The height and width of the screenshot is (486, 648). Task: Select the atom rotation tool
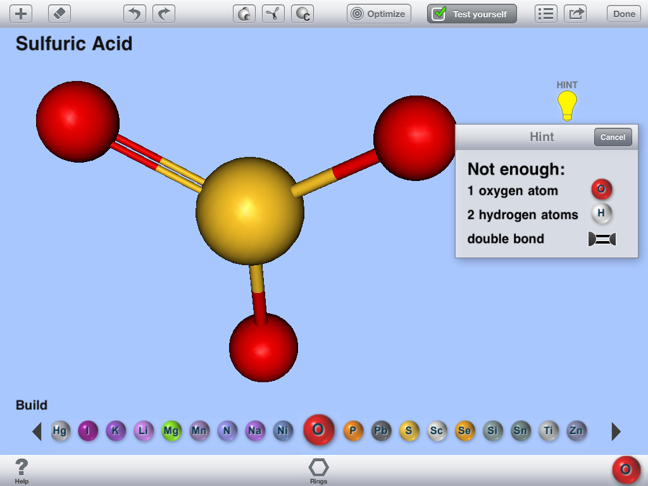(x=245, y=13)
